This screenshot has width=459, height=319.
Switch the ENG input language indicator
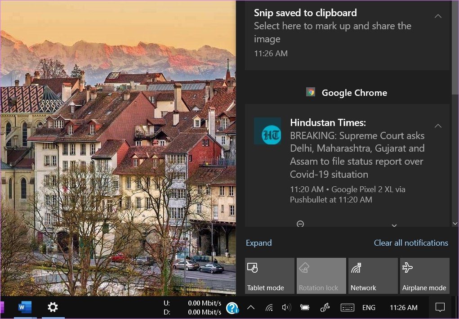[369, 308]
